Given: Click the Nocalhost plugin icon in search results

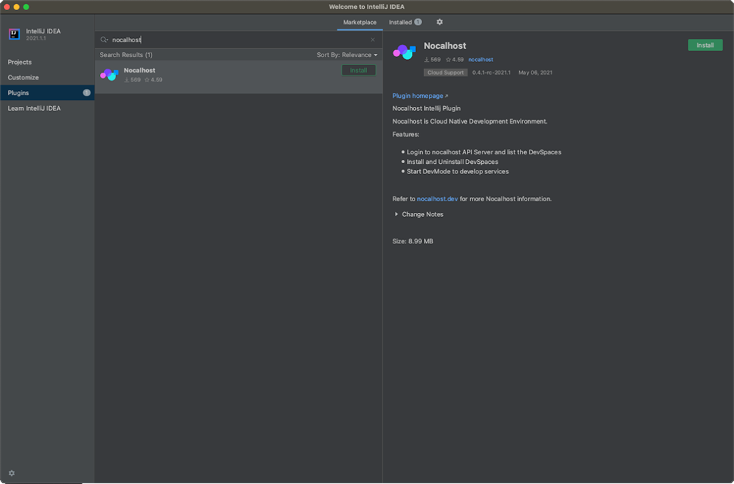Looking at the screenshot, I should click(109, 74).
